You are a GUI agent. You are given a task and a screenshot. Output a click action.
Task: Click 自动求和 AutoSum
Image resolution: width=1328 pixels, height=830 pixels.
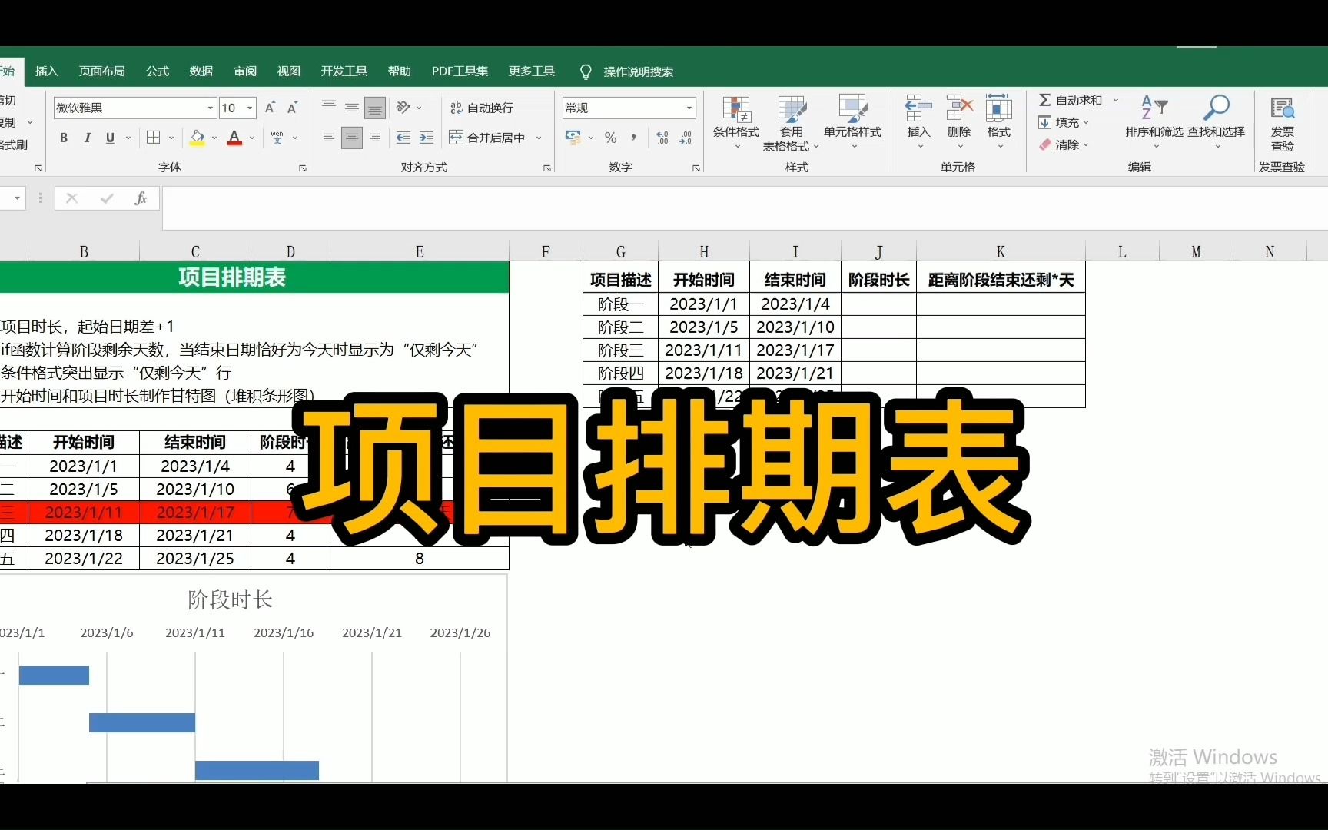coord(1070,101)
